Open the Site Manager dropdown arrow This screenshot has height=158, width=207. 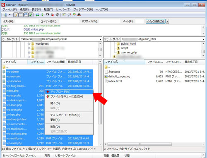click(x=10, y=15)
